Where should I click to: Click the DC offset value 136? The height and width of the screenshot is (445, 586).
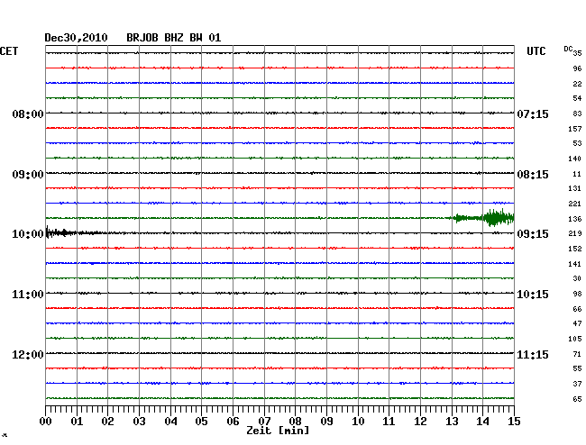click(x=575, y=219)
